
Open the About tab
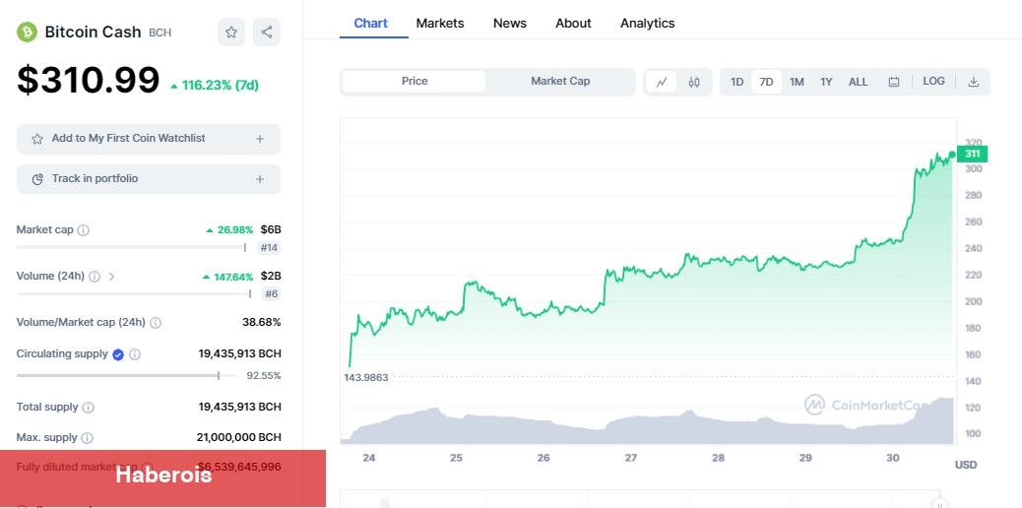pyautogui.click(x=573, y=24)
